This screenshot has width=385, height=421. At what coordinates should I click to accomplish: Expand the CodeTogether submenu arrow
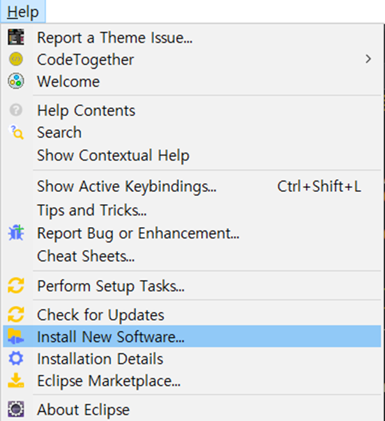(x=368, y=59)
